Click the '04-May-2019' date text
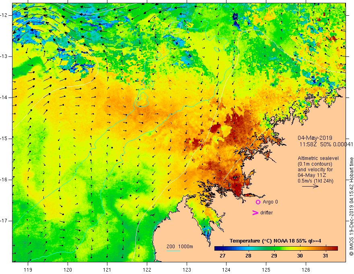The width and height of the screenshot is (354, 274). [x=315, y=138]
